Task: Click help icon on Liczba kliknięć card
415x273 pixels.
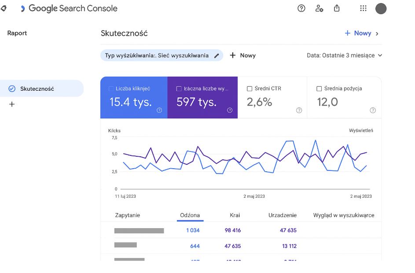Action: (x=159, y=110)
